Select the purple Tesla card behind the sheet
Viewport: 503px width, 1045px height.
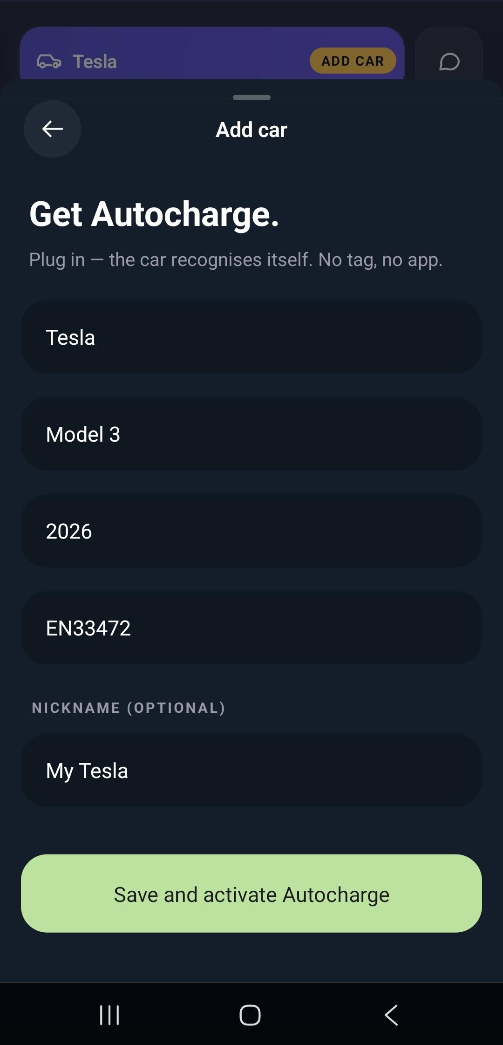pos(212,53)
